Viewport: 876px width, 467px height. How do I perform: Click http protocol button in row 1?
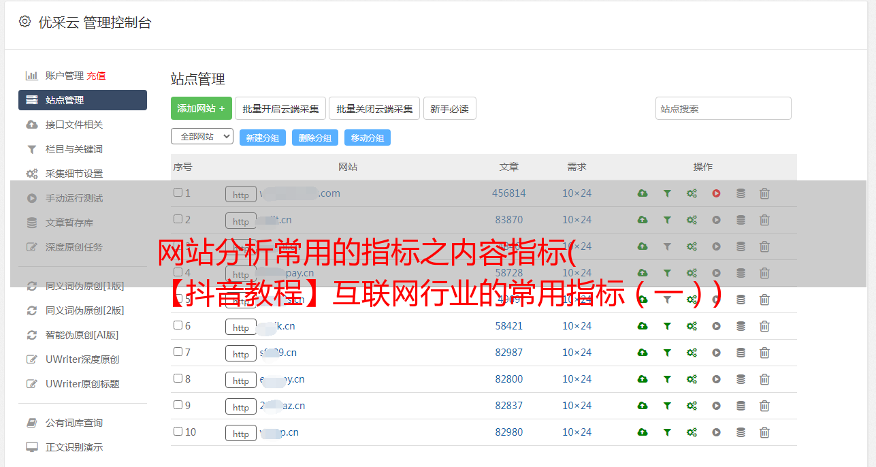[241, 195]
